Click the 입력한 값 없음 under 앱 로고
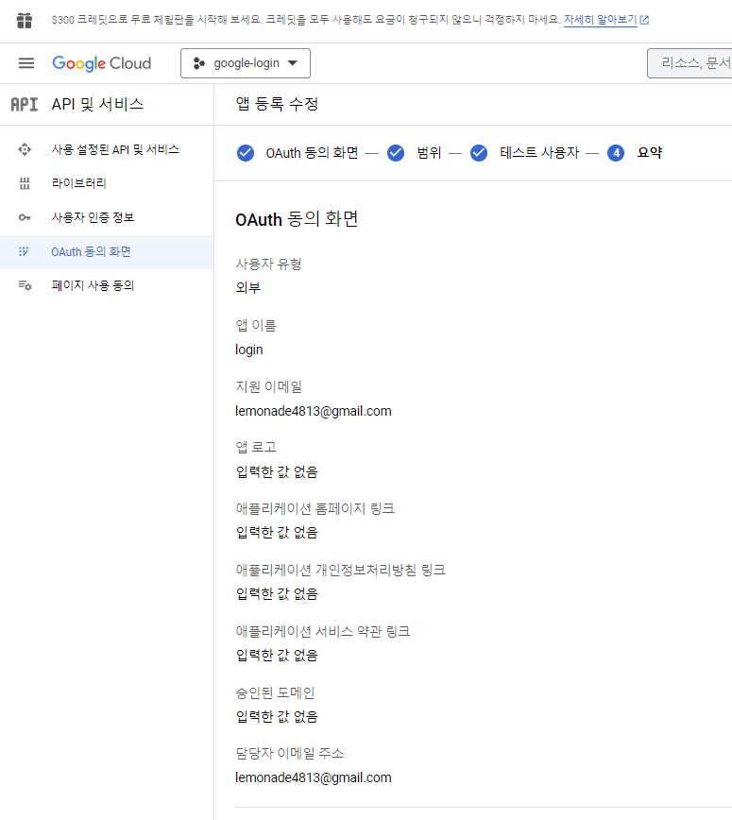Image resolution: width=732 pixels, height=820 pixels. [x=277, y=472]
